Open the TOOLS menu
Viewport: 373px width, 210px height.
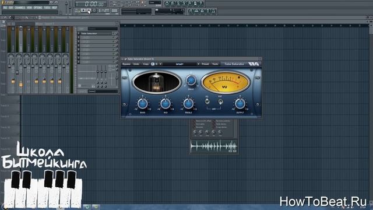click(x=47, y=8)
